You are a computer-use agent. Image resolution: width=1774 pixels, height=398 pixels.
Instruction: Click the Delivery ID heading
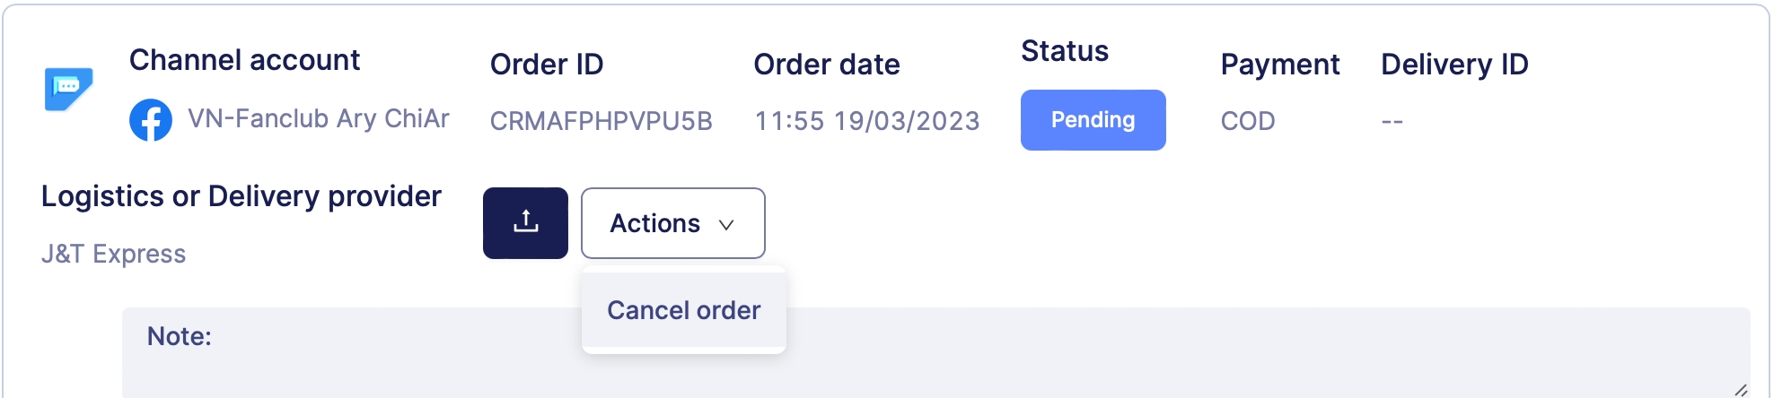coord(1454,65)
